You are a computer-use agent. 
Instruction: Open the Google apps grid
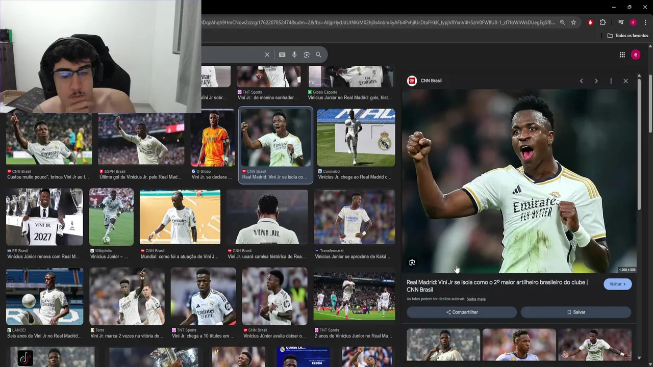(x=622, y=55)
